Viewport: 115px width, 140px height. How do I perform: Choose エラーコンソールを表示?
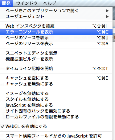[56, 32]
